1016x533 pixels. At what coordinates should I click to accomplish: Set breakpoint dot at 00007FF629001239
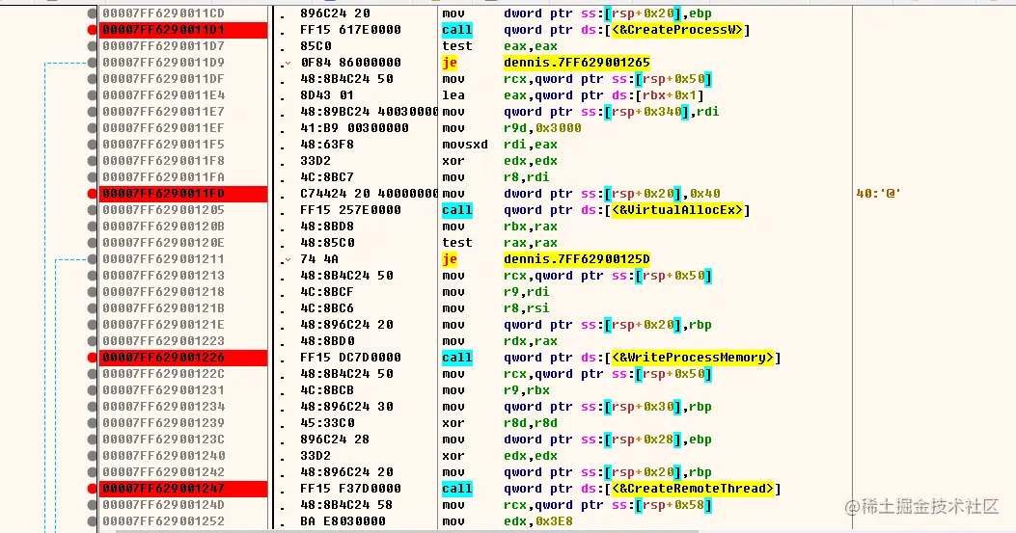(92, 423)
